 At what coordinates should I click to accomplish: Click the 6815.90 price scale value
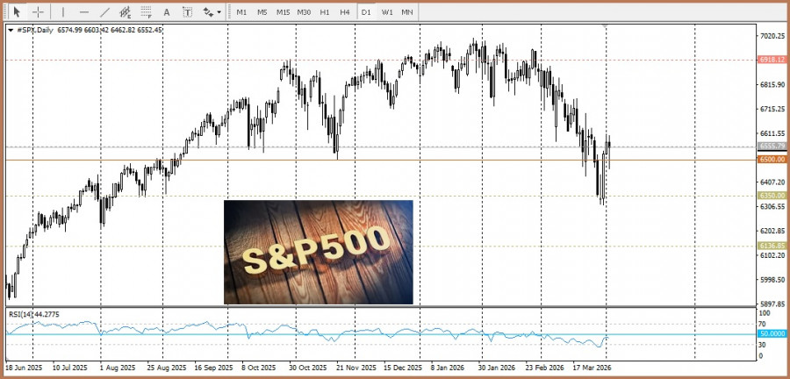(x=773, y=84)
